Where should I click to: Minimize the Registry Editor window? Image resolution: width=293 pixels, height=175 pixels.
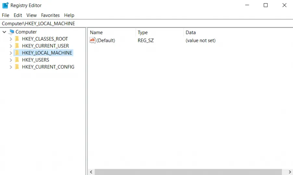coord(247,5)
